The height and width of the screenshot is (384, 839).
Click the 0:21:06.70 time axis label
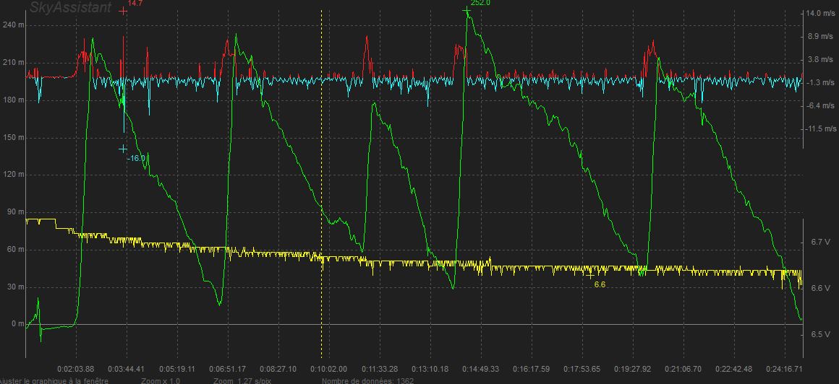pos(683,369)
